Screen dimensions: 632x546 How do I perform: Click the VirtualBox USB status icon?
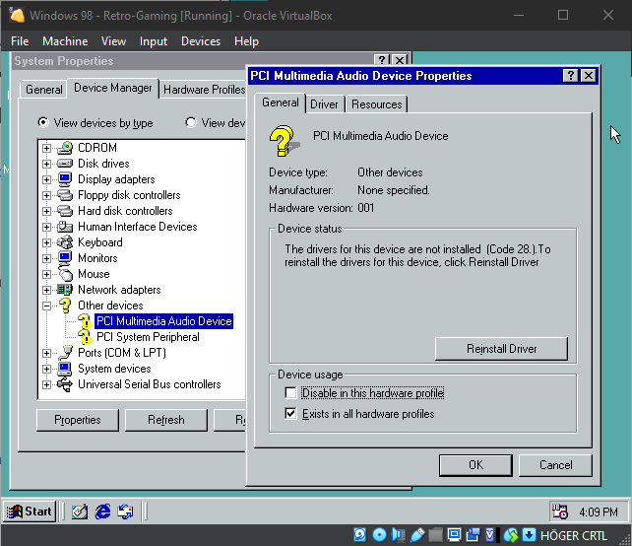(417, 535)
